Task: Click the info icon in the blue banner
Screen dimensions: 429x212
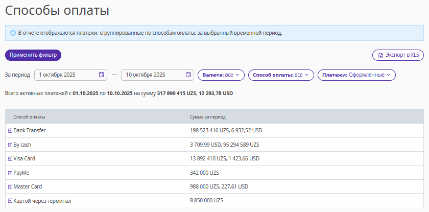Action: tap(13, 33)
